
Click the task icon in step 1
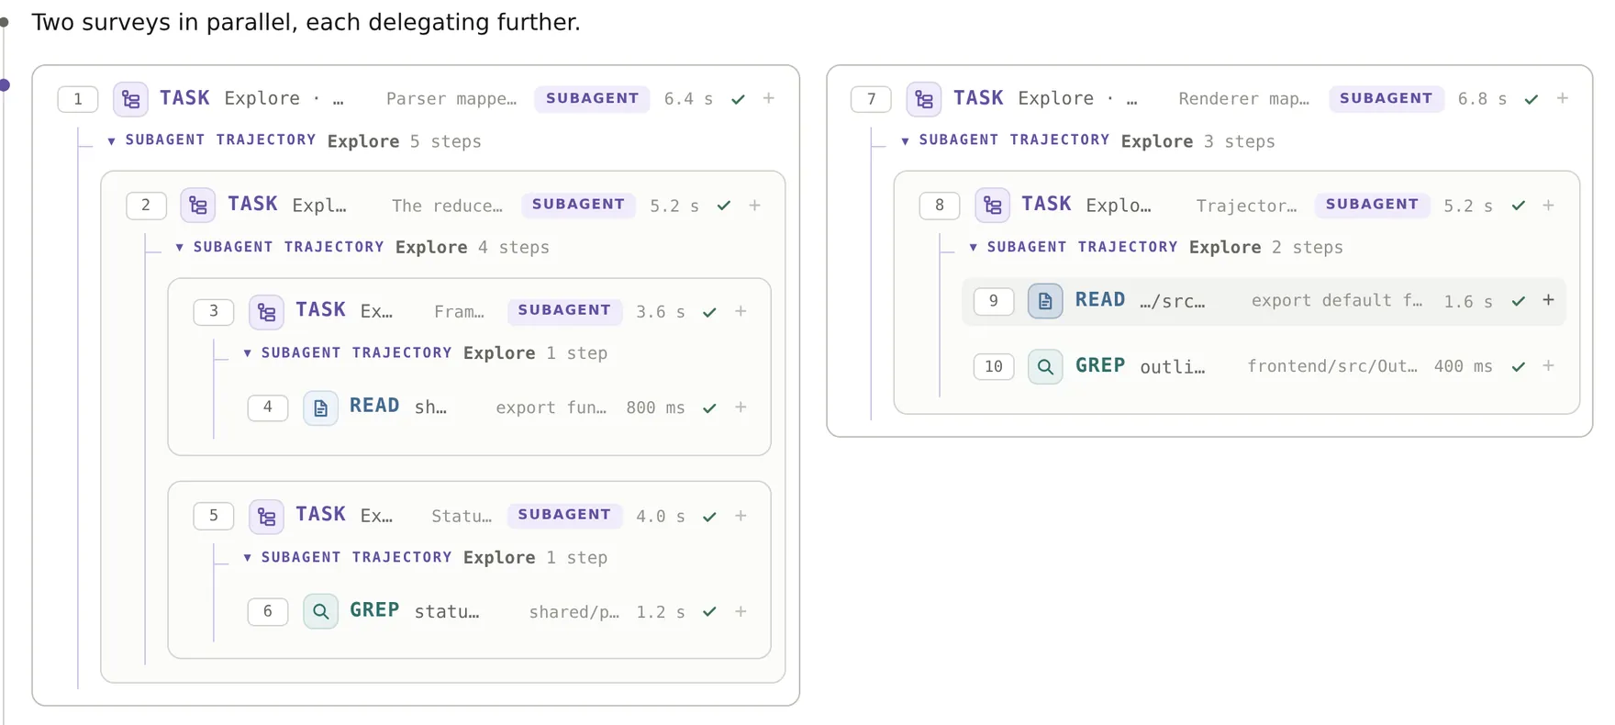click(x=130, y=99)
